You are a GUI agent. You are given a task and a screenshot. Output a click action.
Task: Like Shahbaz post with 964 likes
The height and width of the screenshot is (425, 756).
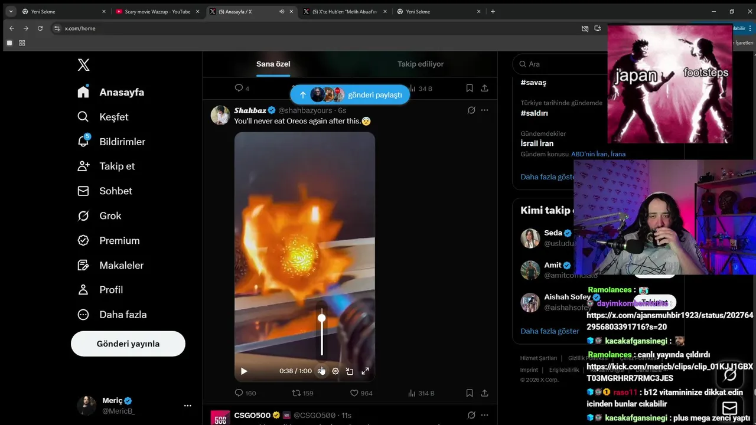[x=361, y=393]
